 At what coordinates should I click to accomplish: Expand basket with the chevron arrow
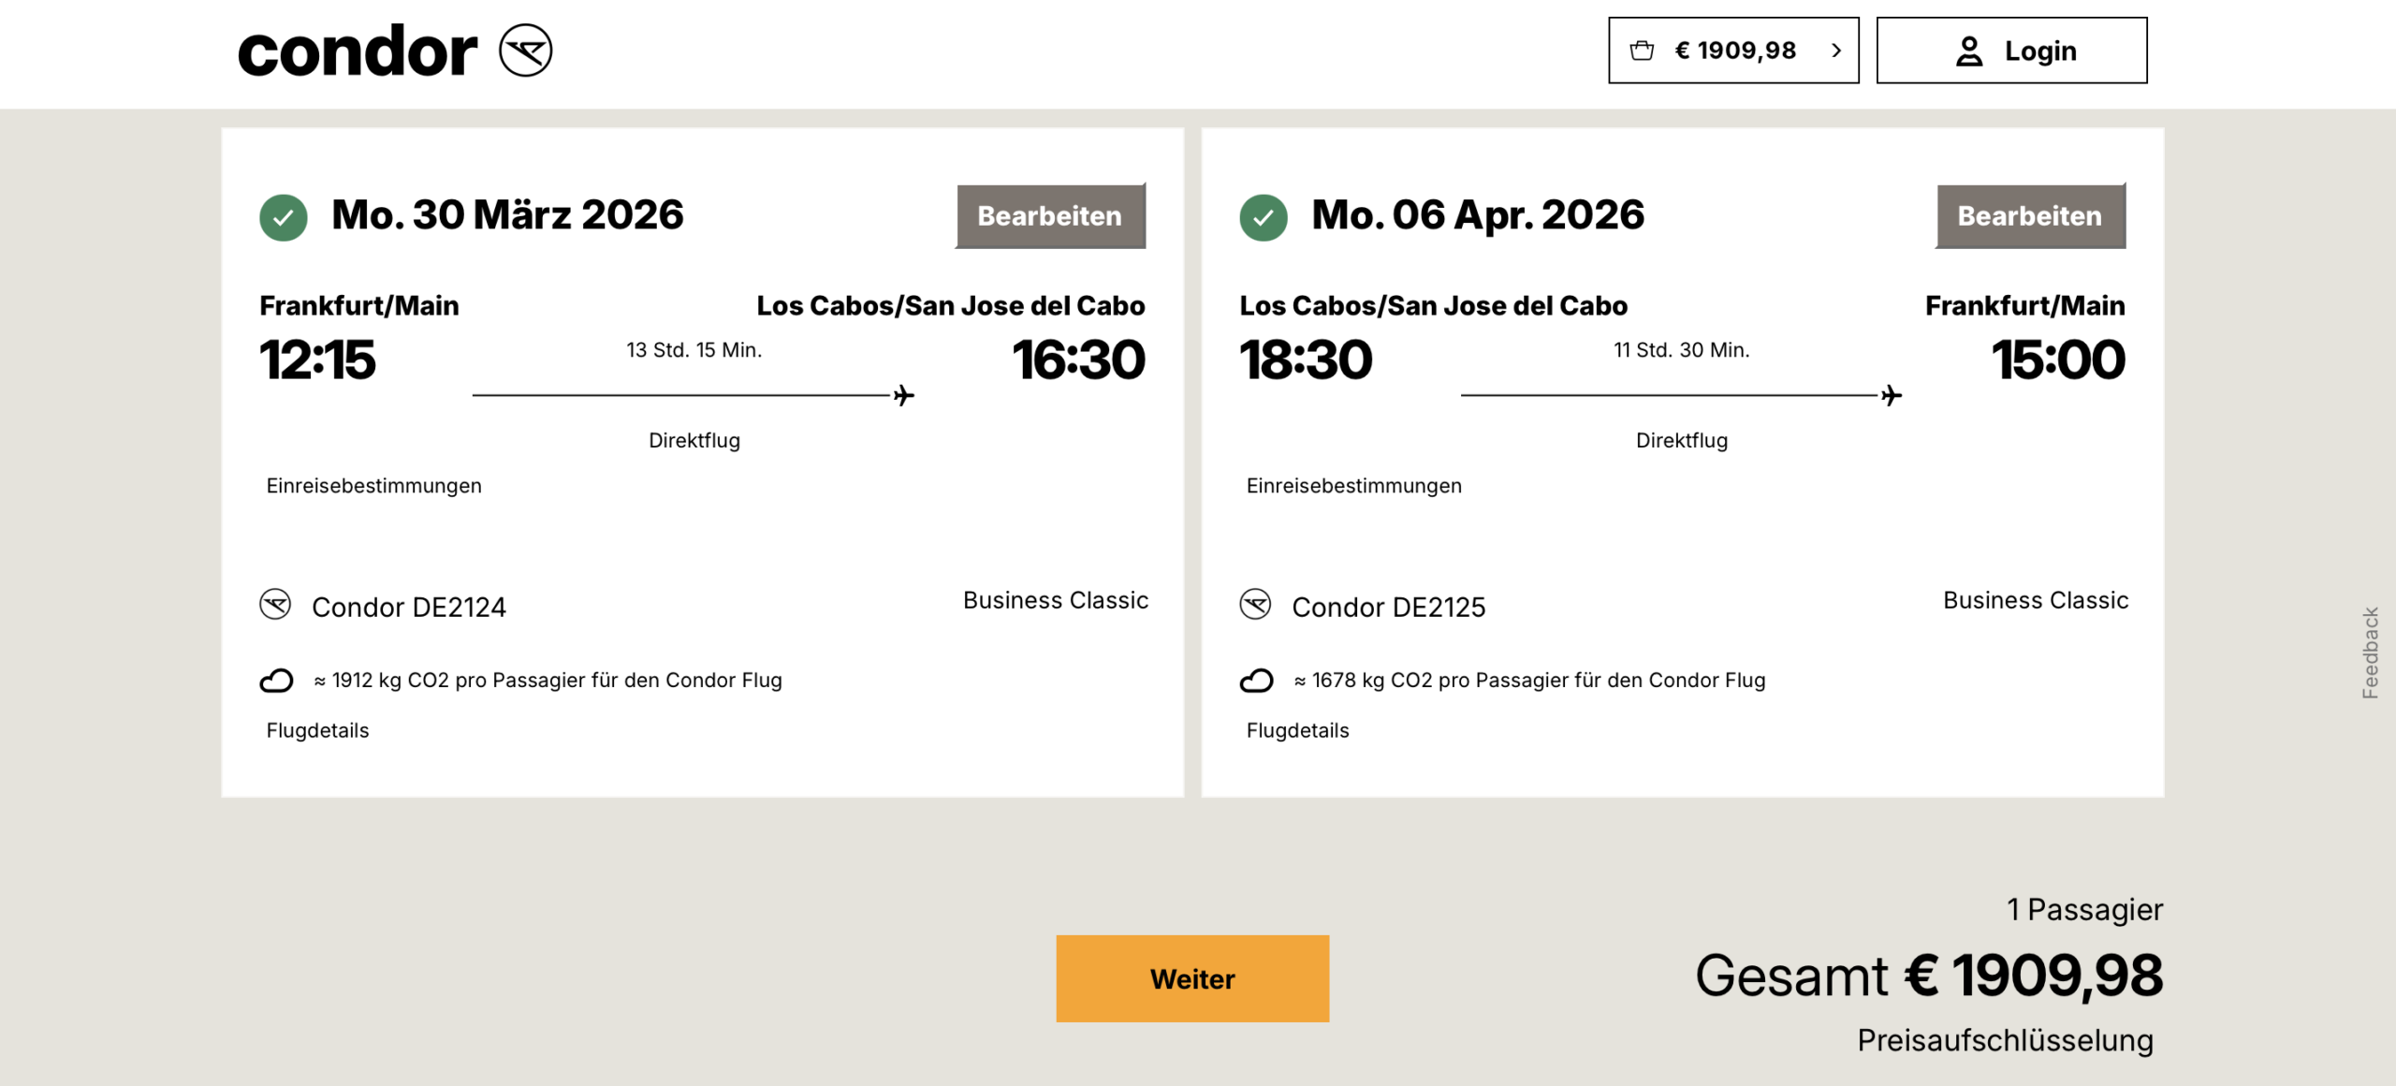click(1836, 51)
